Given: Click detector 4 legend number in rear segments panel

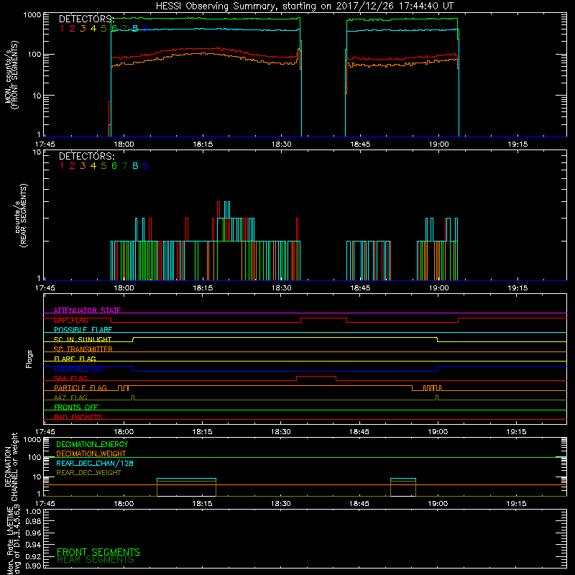Looking at the screenshot, I should (93, 166).
